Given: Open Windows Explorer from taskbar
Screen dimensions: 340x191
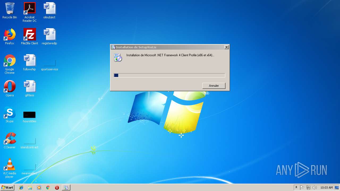Looking at the screenshot, I should (x=30, y=188).
